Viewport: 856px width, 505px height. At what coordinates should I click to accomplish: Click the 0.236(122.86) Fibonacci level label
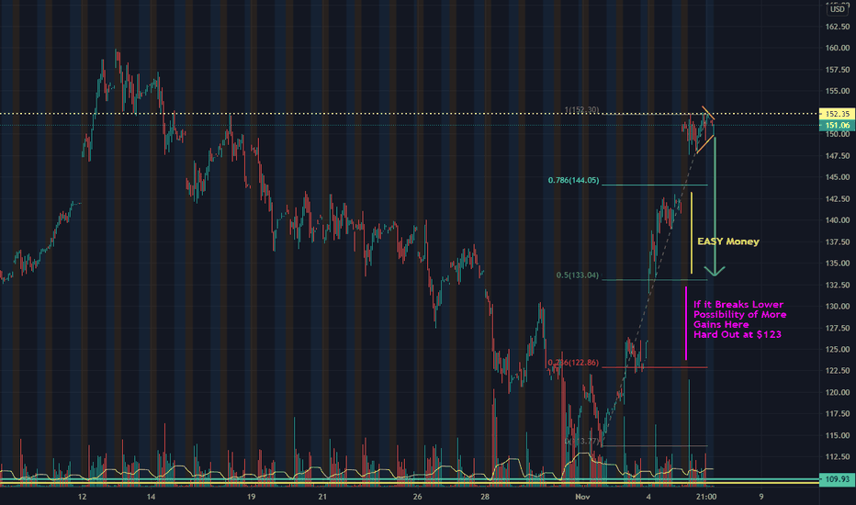click(x=573, y=363)
